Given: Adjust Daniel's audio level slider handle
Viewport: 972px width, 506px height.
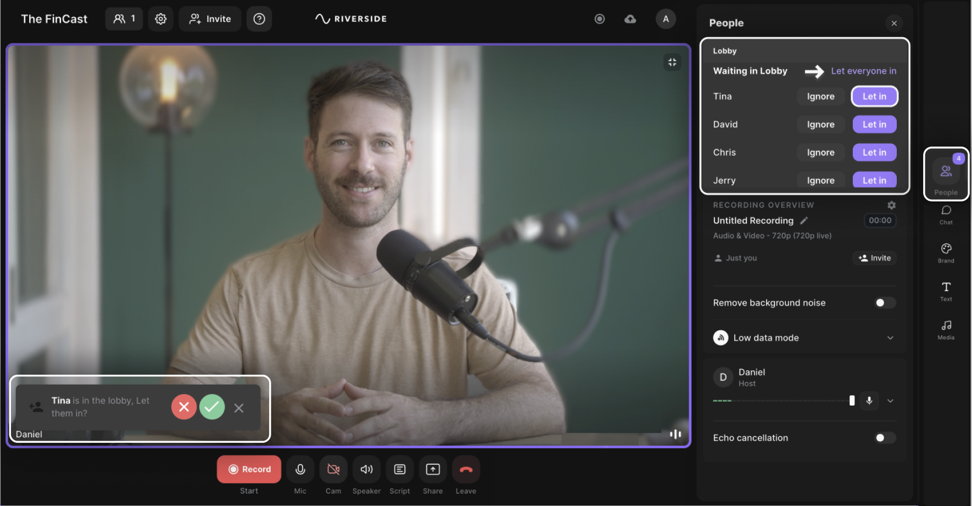Looking at the screenshot, I should pos(852,401).
